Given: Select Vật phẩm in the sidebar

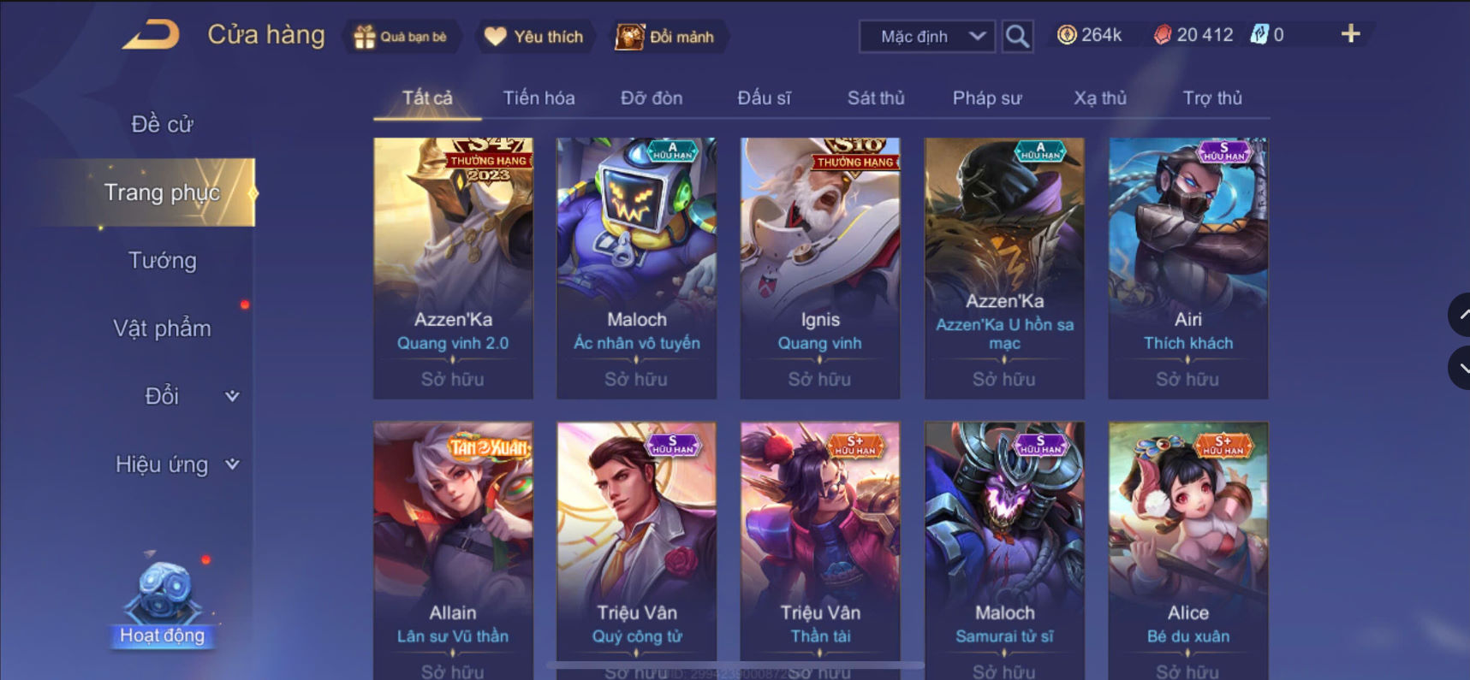Looking at the screenshot, I should coord(163,328).
